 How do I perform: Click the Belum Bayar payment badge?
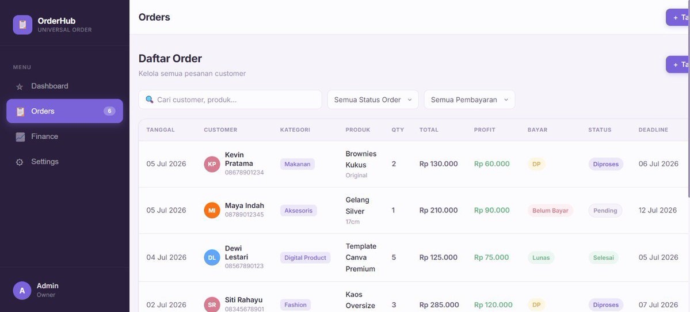[x=550, y=210]
